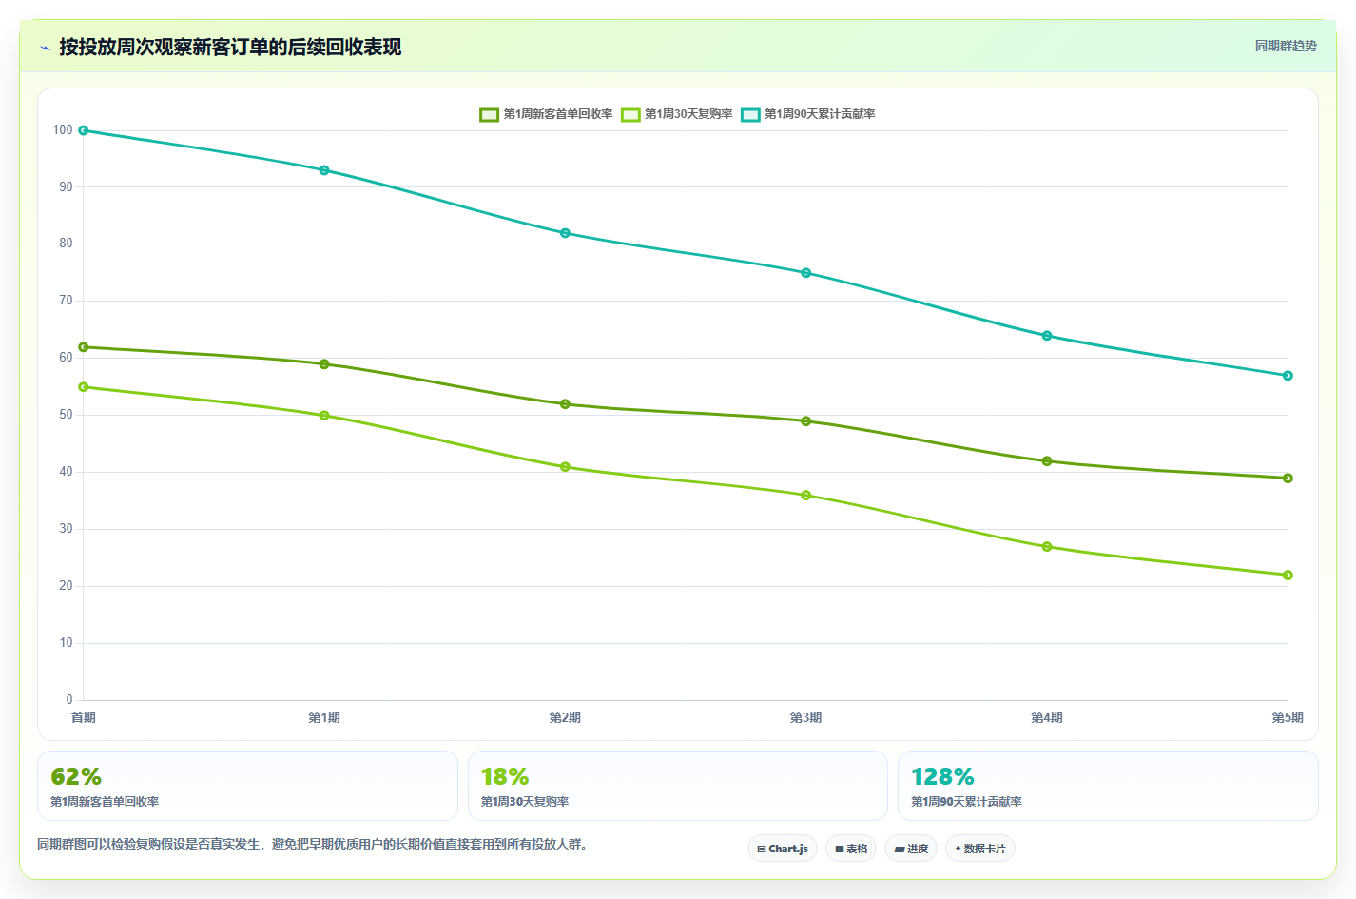Click the 50 y-axis label
Image resolution: width=1356 pixels, height=899 pixels.
(66, 415)
